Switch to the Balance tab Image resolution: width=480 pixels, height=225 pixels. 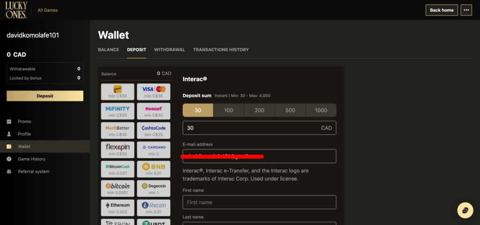pyautogui.click(x=108, y=50)
